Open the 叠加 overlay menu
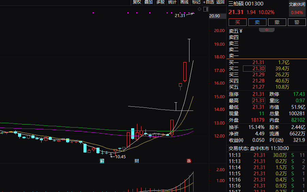The height and width of the screenshot is (192, 307). tap(149, 2)
